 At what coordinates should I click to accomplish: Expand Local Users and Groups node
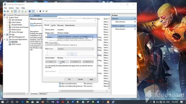pyautogui.click(x=7, y=27)
